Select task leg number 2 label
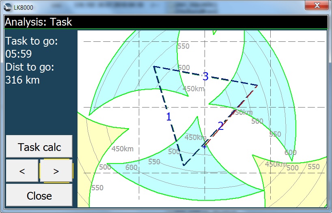The width and height of the screenshot is (332, 213). pyautogui.click(x=221, y=126)
